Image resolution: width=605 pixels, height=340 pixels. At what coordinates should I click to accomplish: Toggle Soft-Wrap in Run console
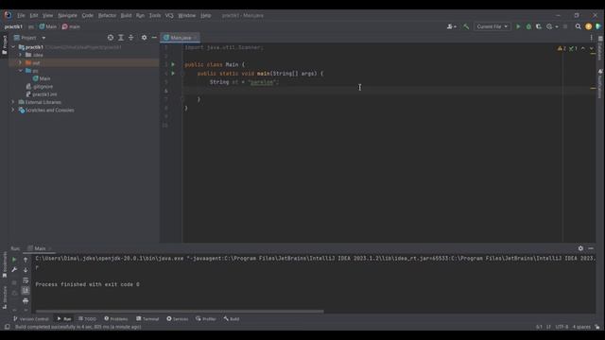point(26,280)
